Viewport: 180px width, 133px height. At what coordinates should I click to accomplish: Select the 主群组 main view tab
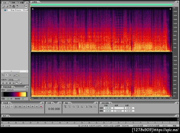tap(34, 2)
